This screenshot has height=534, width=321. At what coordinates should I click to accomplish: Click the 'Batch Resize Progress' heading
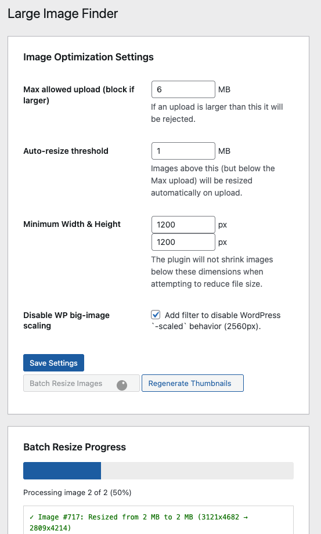click(x=74, y=447)
